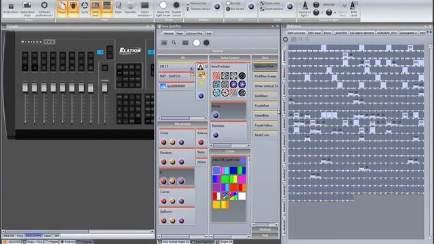The width and height of the screenshot is (434, 244).
Task: Toggle the Console view button
Action: click(x=106, y=8)
